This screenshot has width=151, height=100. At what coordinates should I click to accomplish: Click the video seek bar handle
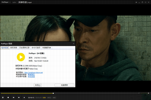(x=53, y=93)
